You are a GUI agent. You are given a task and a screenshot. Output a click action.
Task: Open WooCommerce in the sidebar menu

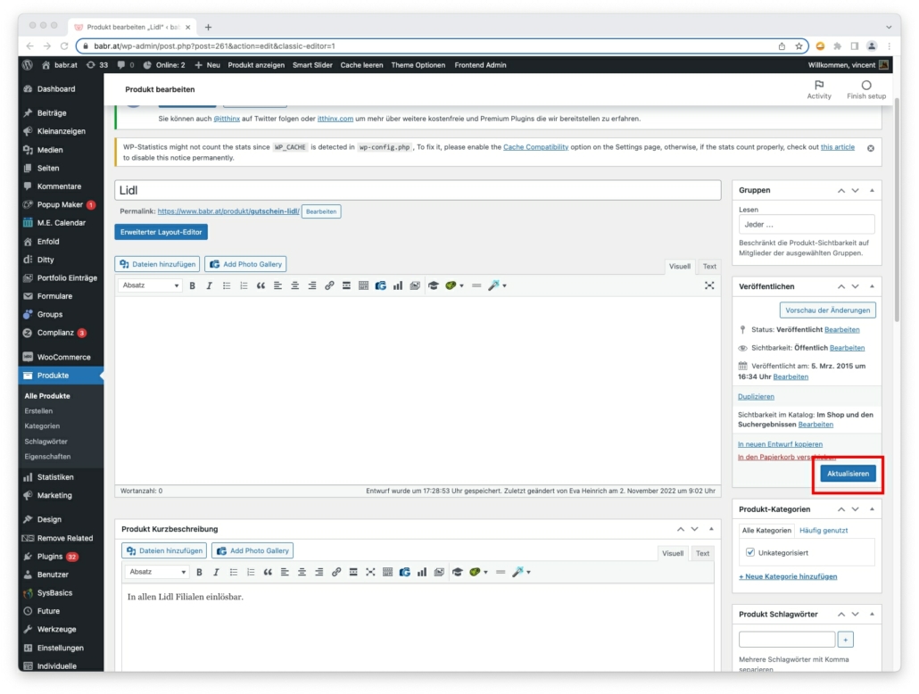(x=63, y=357)
